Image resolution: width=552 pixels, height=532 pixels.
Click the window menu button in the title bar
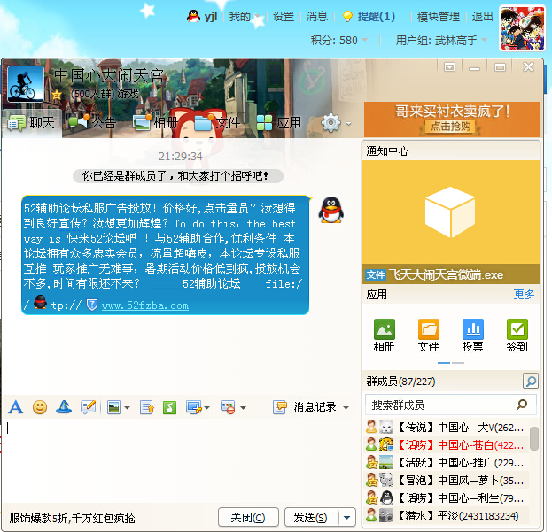pyautogui.click(x=449, y=66)
